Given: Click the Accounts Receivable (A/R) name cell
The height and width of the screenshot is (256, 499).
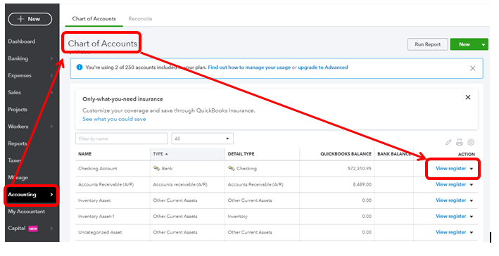Looking at the screenshot, I should tap(106, 184).
